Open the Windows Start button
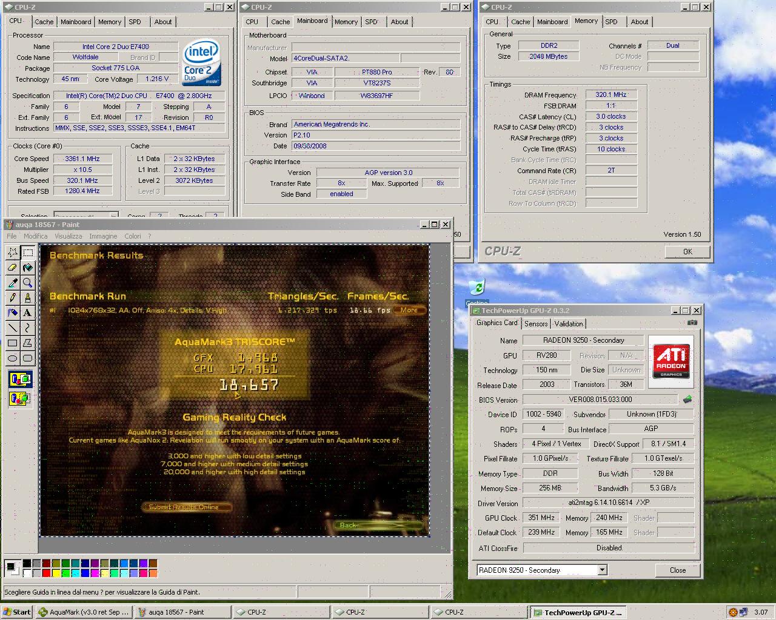This screenshot has width=776, height=620. point(17,612)
